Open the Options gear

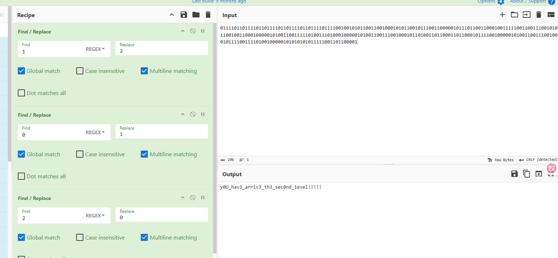(501, 2)
